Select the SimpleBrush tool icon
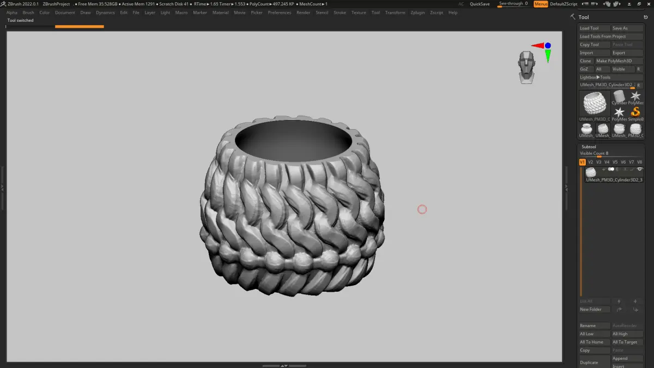 (635, 113)
